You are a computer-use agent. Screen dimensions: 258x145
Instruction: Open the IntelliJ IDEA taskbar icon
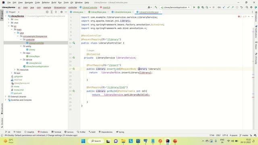(168, 141)
